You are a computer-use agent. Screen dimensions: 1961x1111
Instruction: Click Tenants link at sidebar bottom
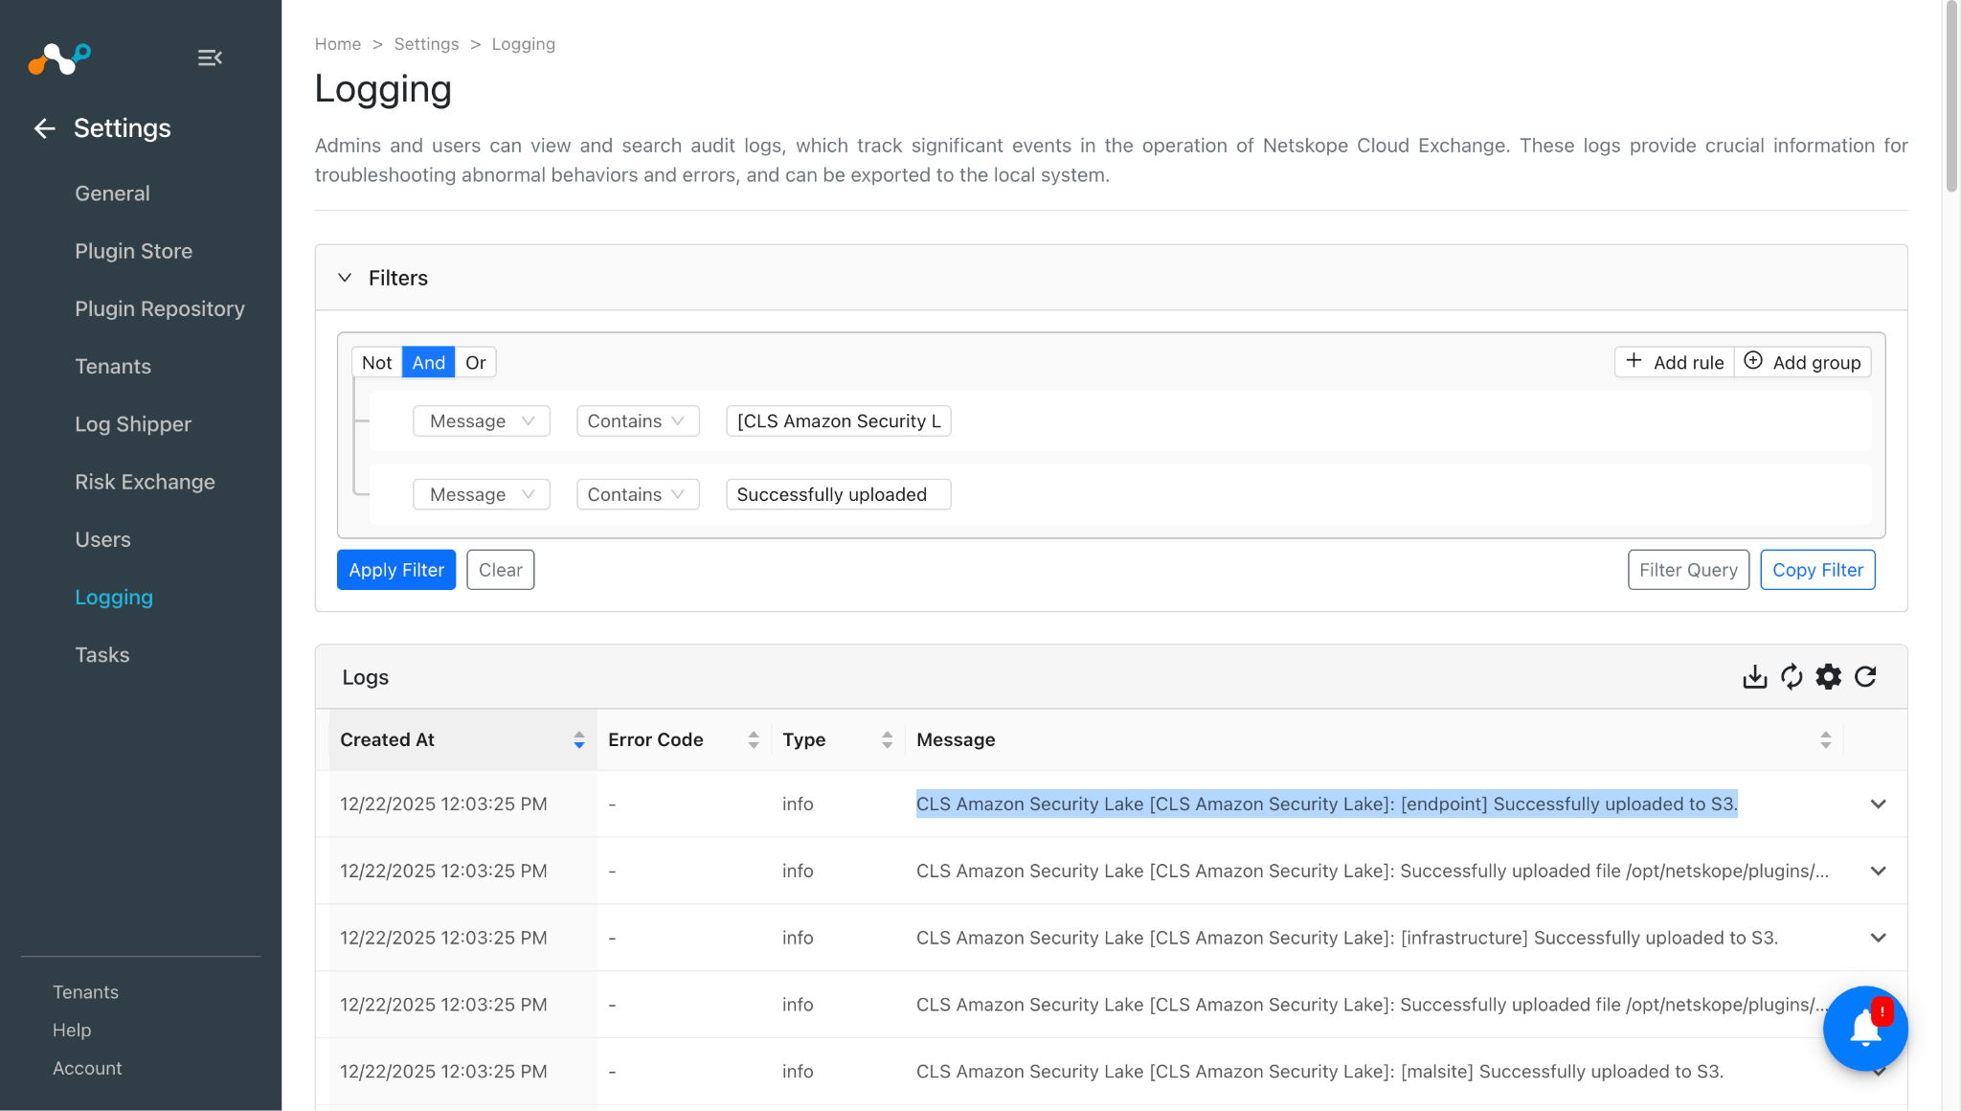(85, 992)
